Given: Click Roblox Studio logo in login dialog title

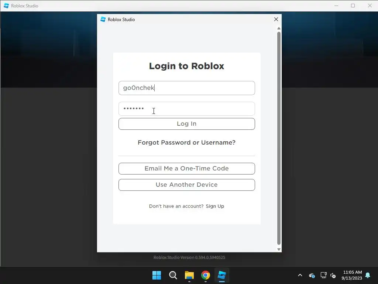Looking at the screenshot, I should coord(103,19).
